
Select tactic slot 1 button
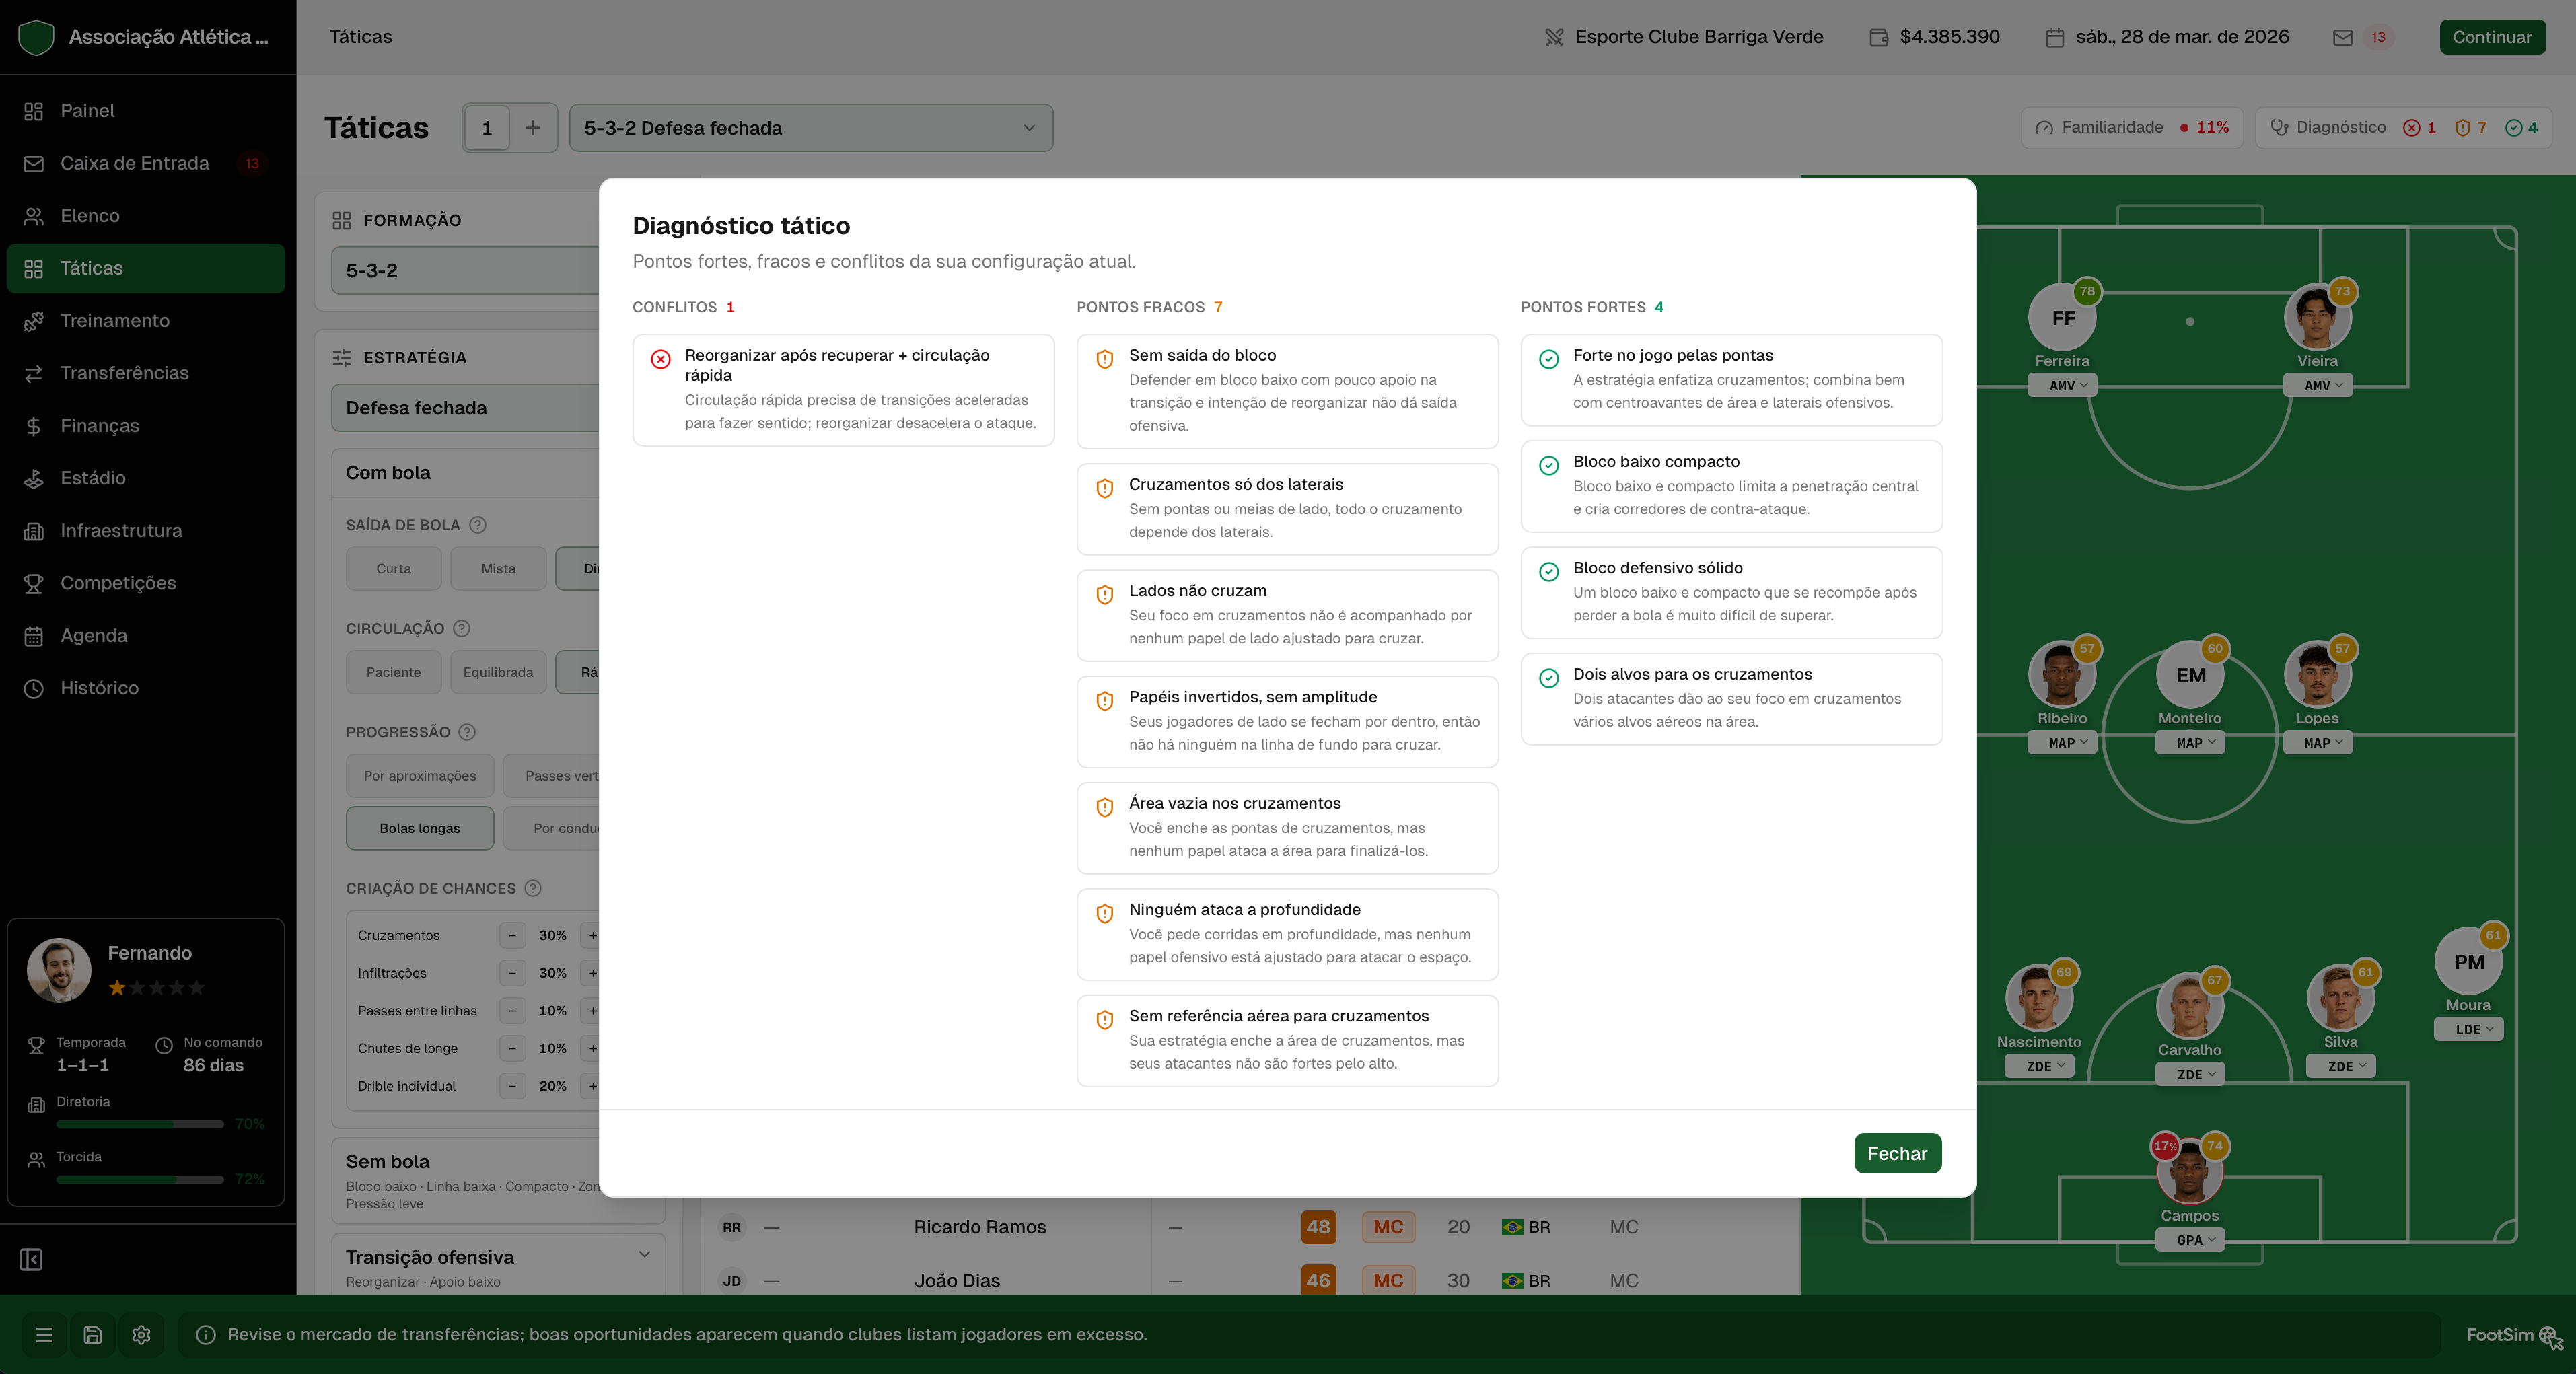[x=487, y=128]
